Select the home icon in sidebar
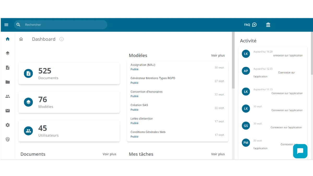The height and width of the screenshot is (176, 313). pyautogui.click(x=8, y=39)
